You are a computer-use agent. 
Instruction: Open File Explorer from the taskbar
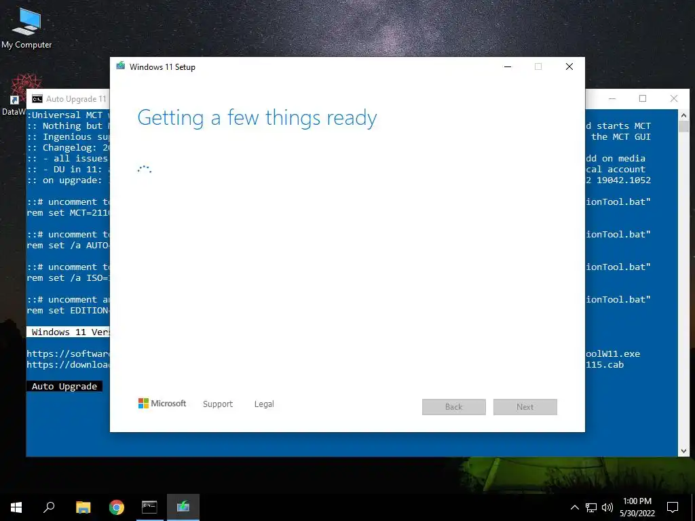coord(83,507)
